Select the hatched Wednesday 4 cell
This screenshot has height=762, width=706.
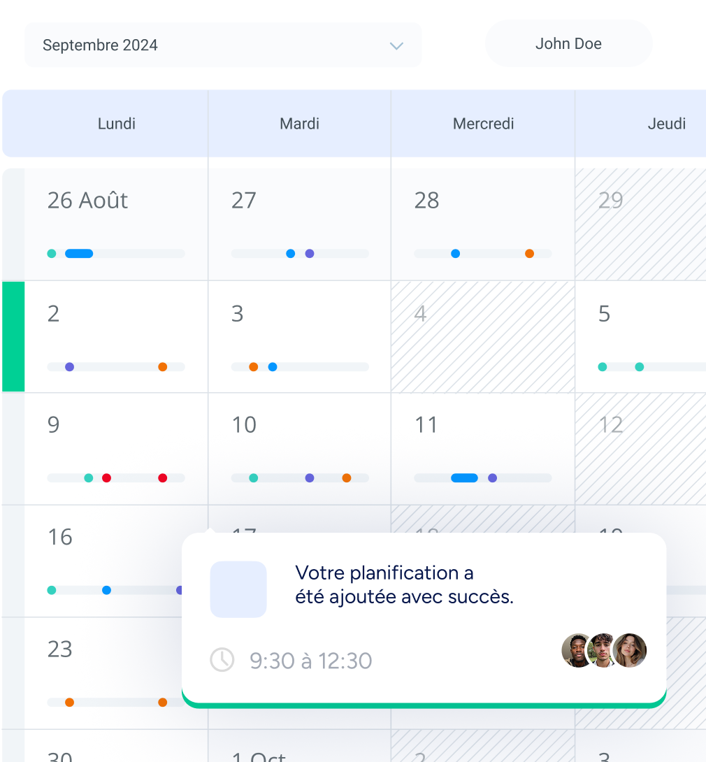point(483,337)
